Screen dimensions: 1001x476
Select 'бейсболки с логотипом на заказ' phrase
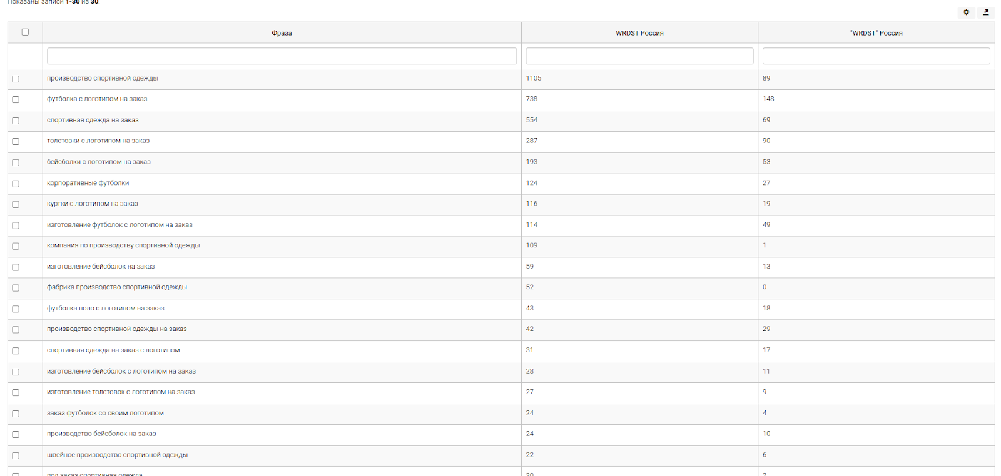pyautogui.click(x=99, y=162)
